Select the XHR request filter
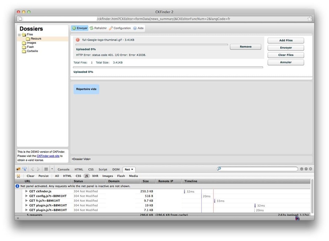This screenshot has width=329, height=241. (95, 176)
